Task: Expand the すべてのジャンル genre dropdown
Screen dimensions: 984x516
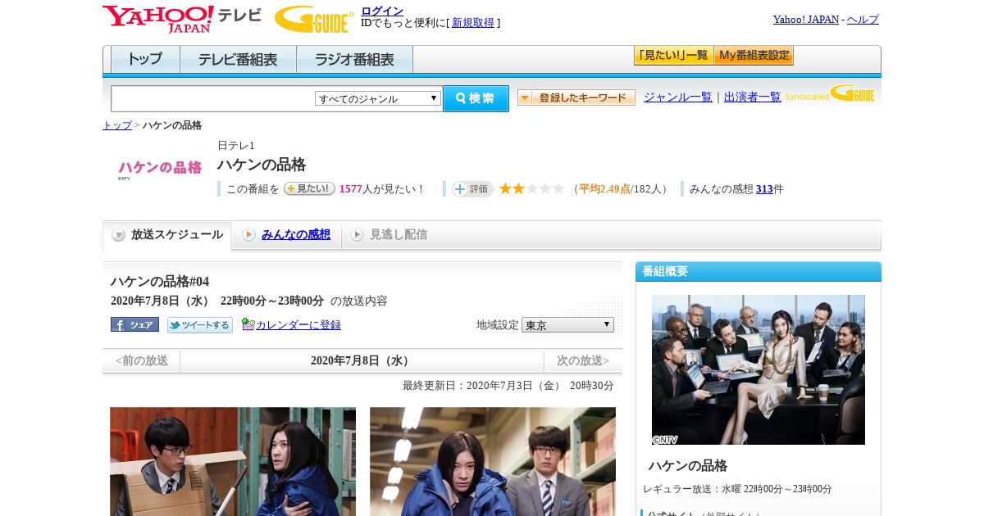Action: [x=378, y=98]
